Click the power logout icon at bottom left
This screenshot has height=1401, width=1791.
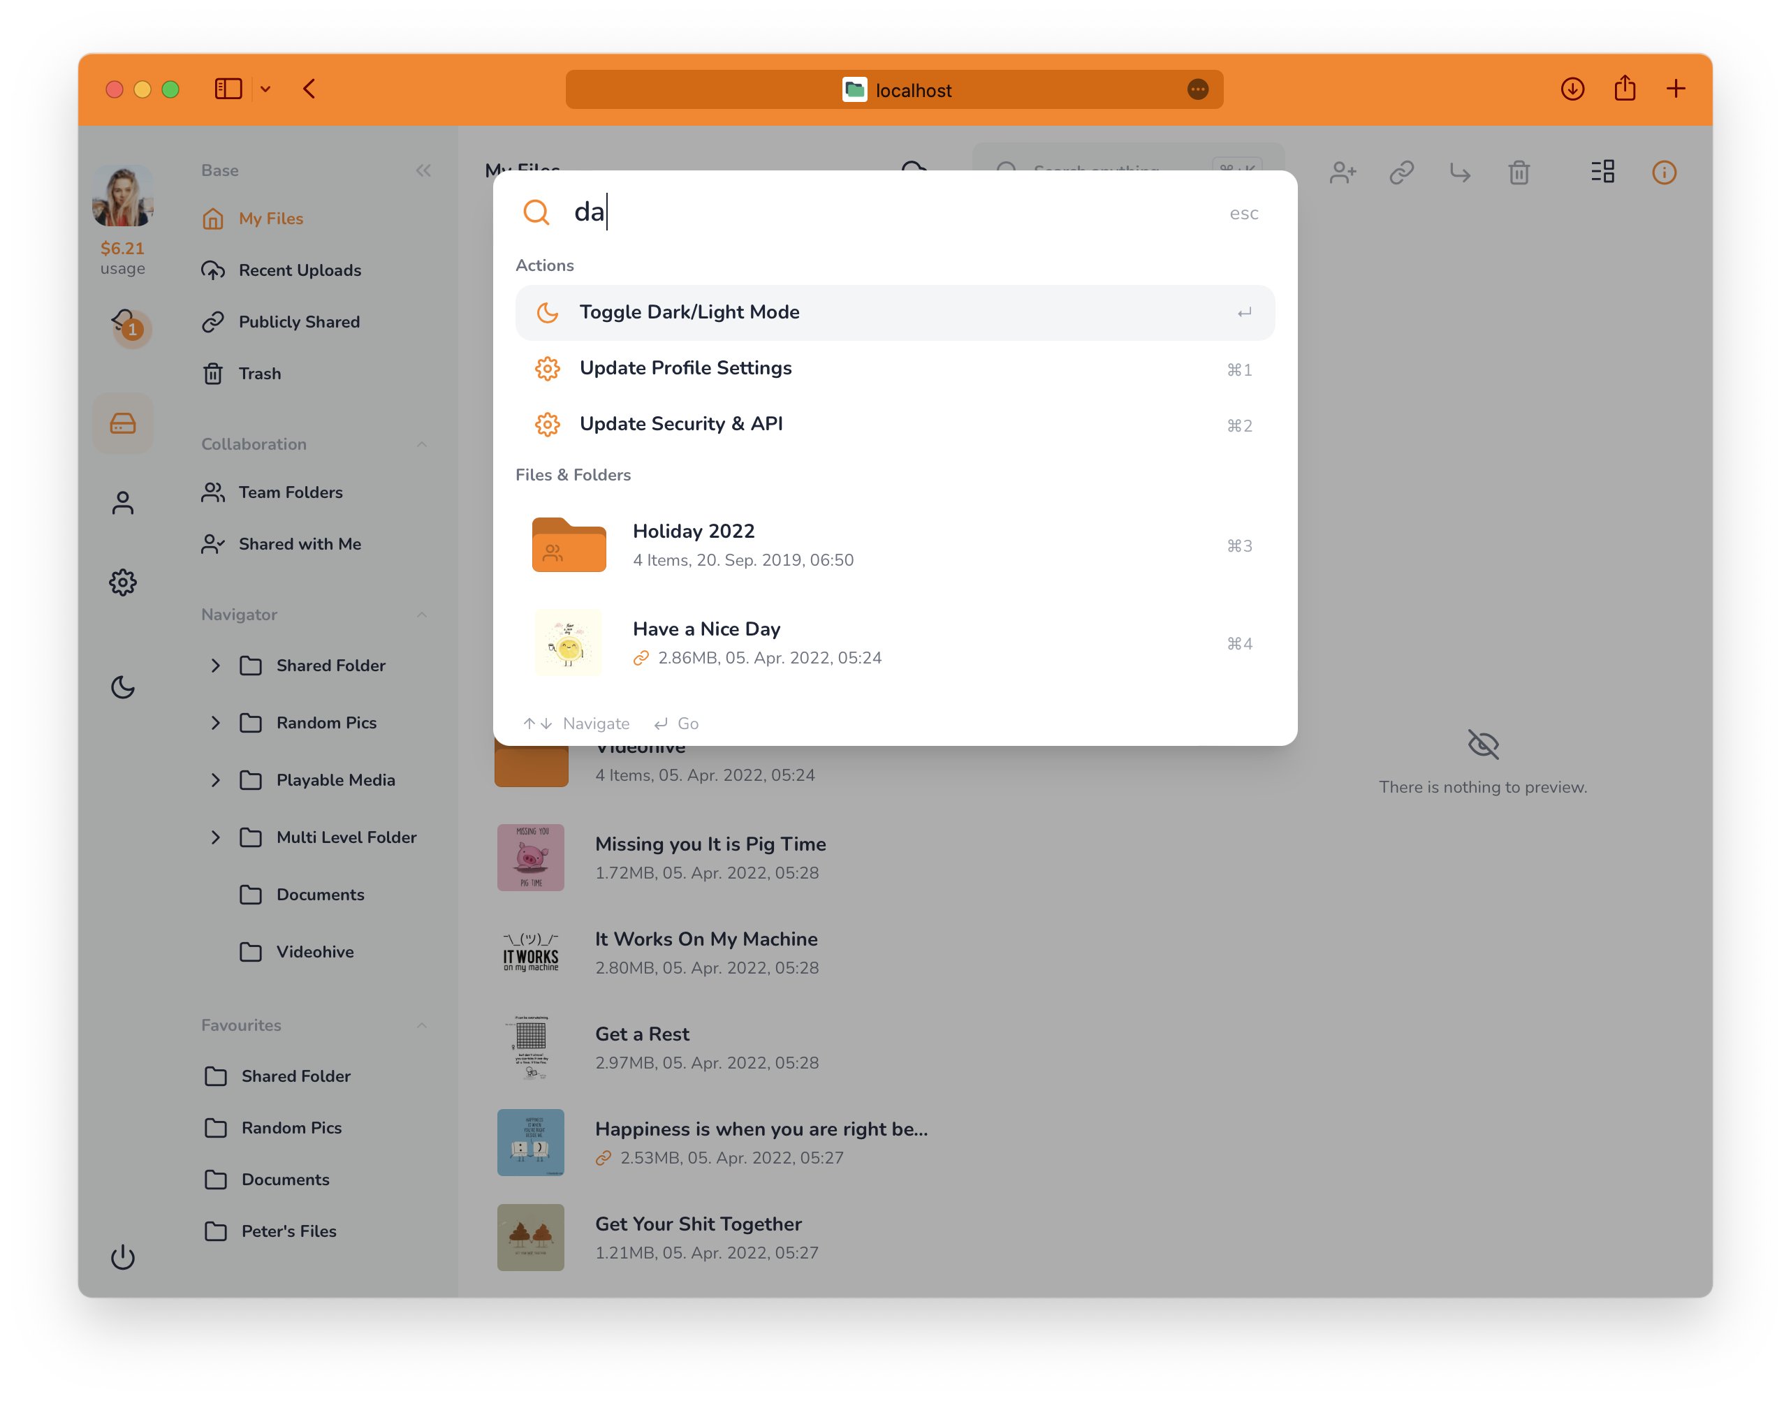coord(123,1257)
